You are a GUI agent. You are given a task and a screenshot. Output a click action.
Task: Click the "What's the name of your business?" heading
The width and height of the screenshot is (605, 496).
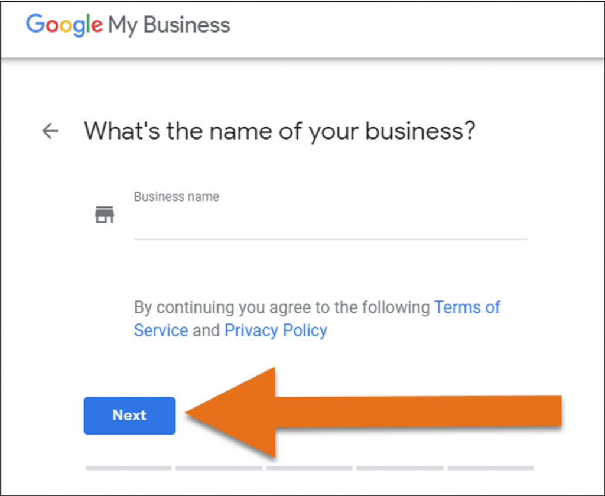point(279,132)
